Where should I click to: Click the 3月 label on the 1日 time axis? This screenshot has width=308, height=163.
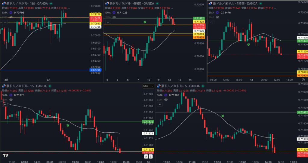(48, 80)
